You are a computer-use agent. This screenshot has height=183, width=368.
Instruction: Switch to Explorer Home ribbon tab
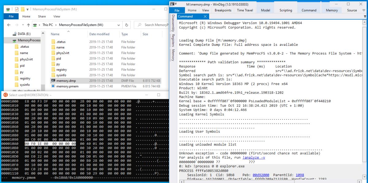click(x=26, y=16)
